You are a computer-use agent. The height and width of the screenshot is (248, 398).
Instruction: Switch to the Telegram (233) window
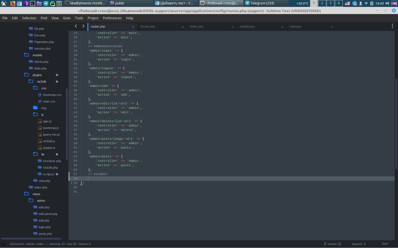click(x=266, y=3)
